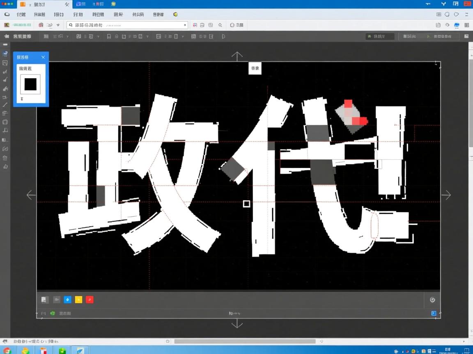Click the magnifier icon right of the search bar
This screenshot has width=473, height=354.
pos(220,25)
